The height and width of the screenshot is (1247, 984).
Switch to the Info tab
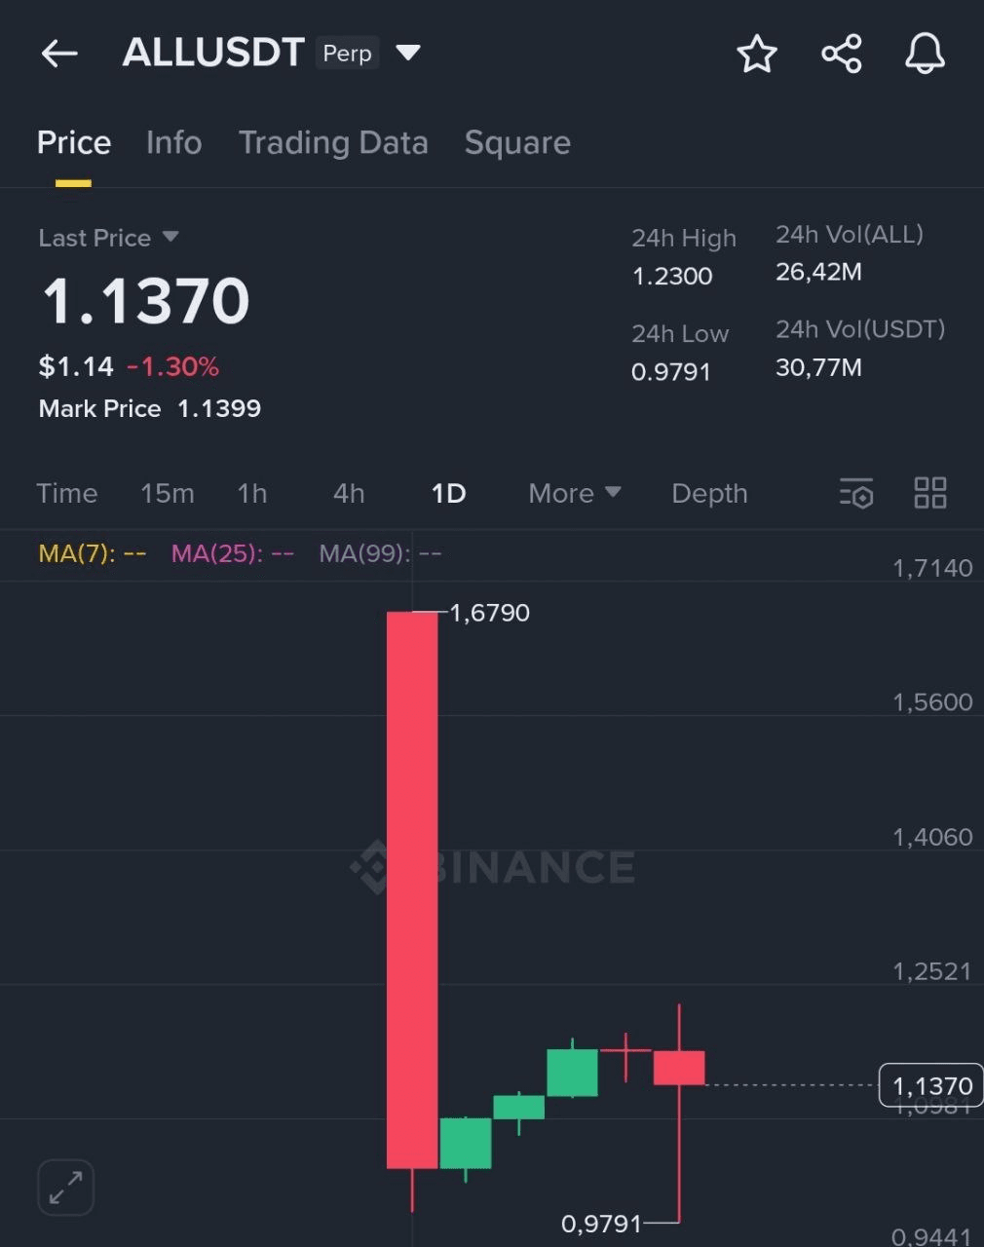click(173, 143)
